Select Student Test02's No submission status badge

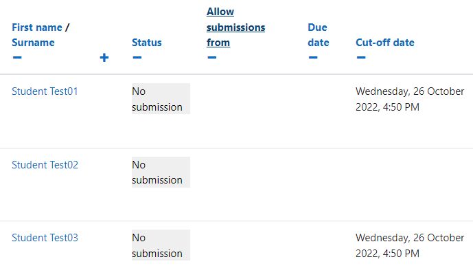coord(161,173)
